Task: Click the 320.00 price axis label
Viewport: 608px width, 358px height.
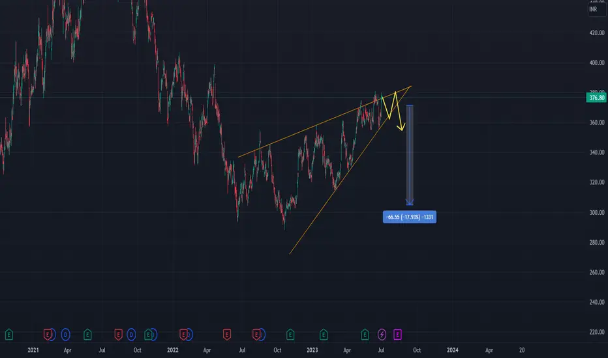Action: [597, 182]
